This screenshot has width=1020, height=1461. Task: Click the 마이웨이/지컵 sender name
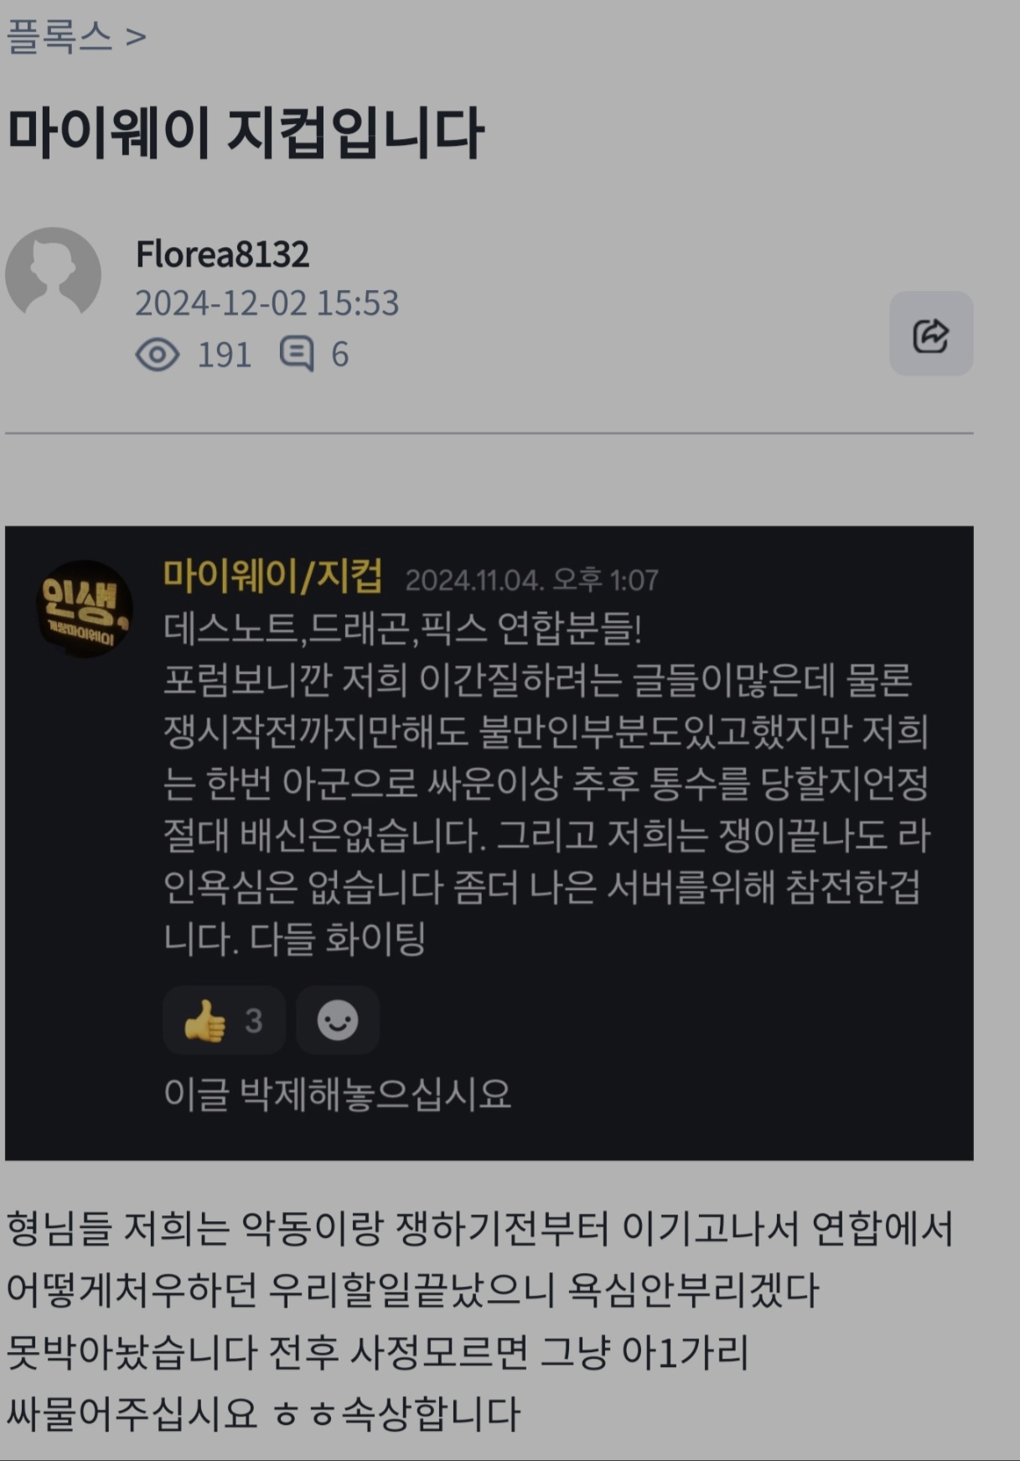(273, 576)
